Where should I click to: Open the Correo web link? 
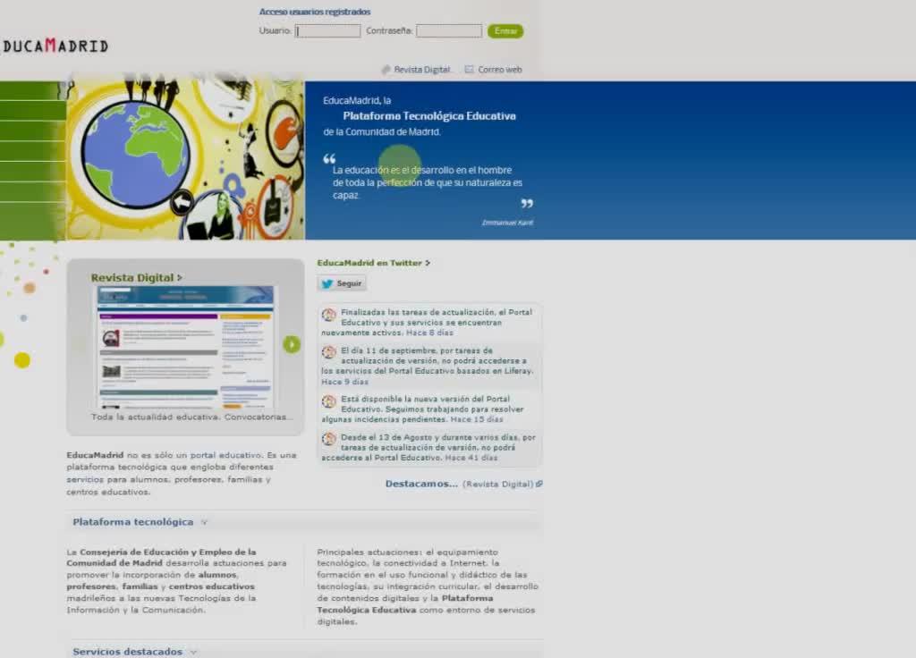point(499,70)
